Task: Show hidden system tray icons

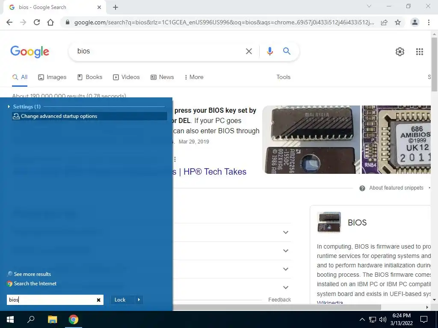Action: coord(362,319)
